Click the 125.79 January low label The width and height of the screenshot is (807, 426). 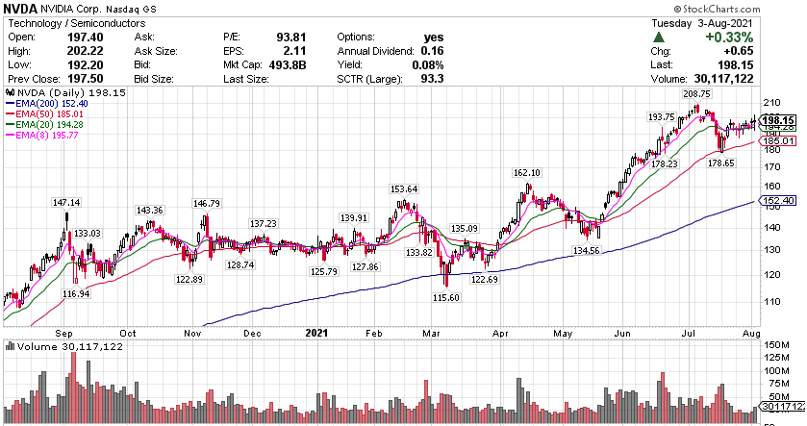[324, 271]
